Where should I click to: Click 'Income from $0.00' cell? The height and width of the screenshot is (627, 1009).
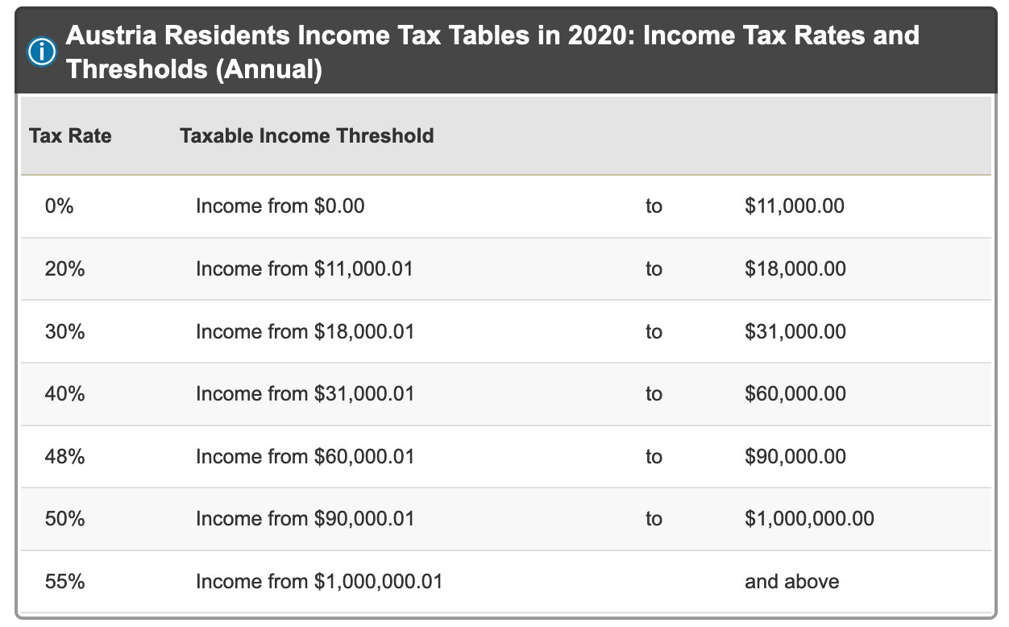pos(280,206)
